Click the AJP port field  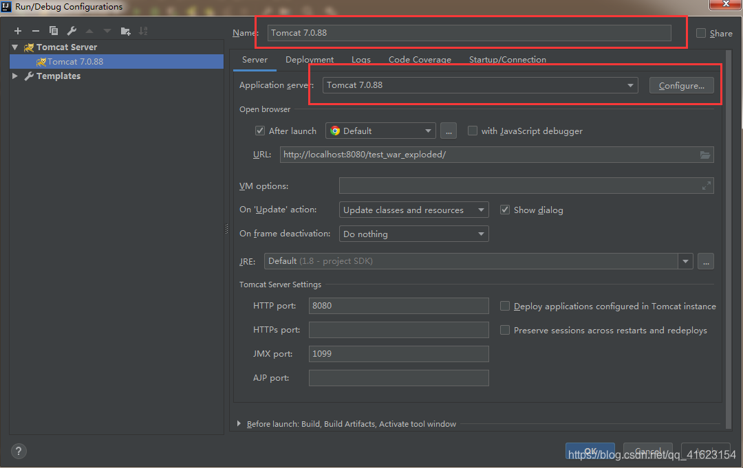398,378
